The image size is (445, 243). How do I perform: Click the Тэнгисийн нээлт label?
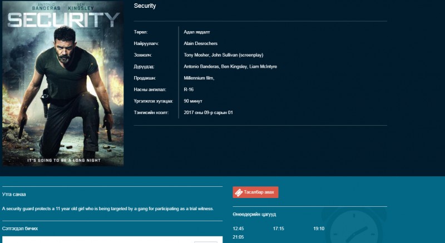click(x=151, y=112)
